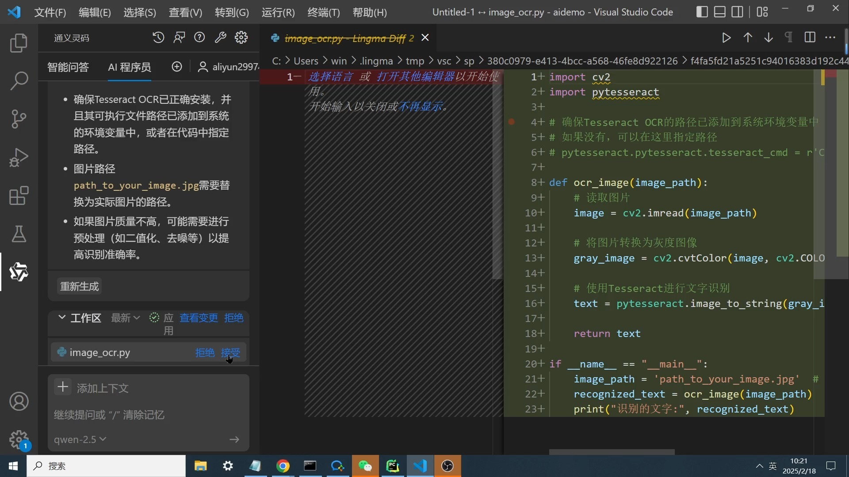
Task: Open the Extensions view
Action: pos(19,196)
